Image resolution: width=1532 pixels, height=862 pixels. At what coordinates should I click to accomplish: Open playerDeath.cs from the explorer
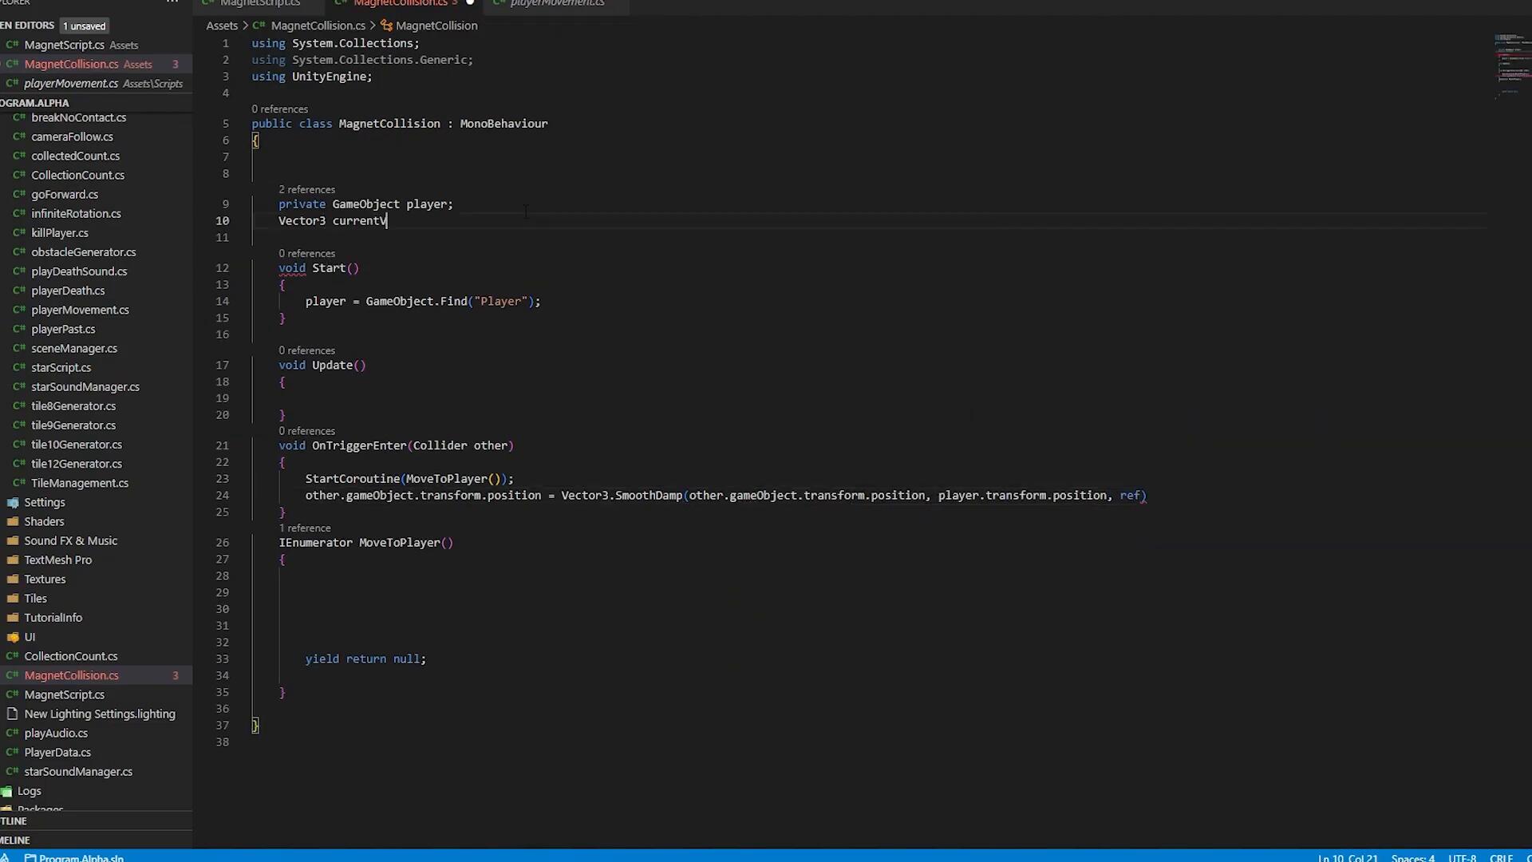tap(68, 291)
